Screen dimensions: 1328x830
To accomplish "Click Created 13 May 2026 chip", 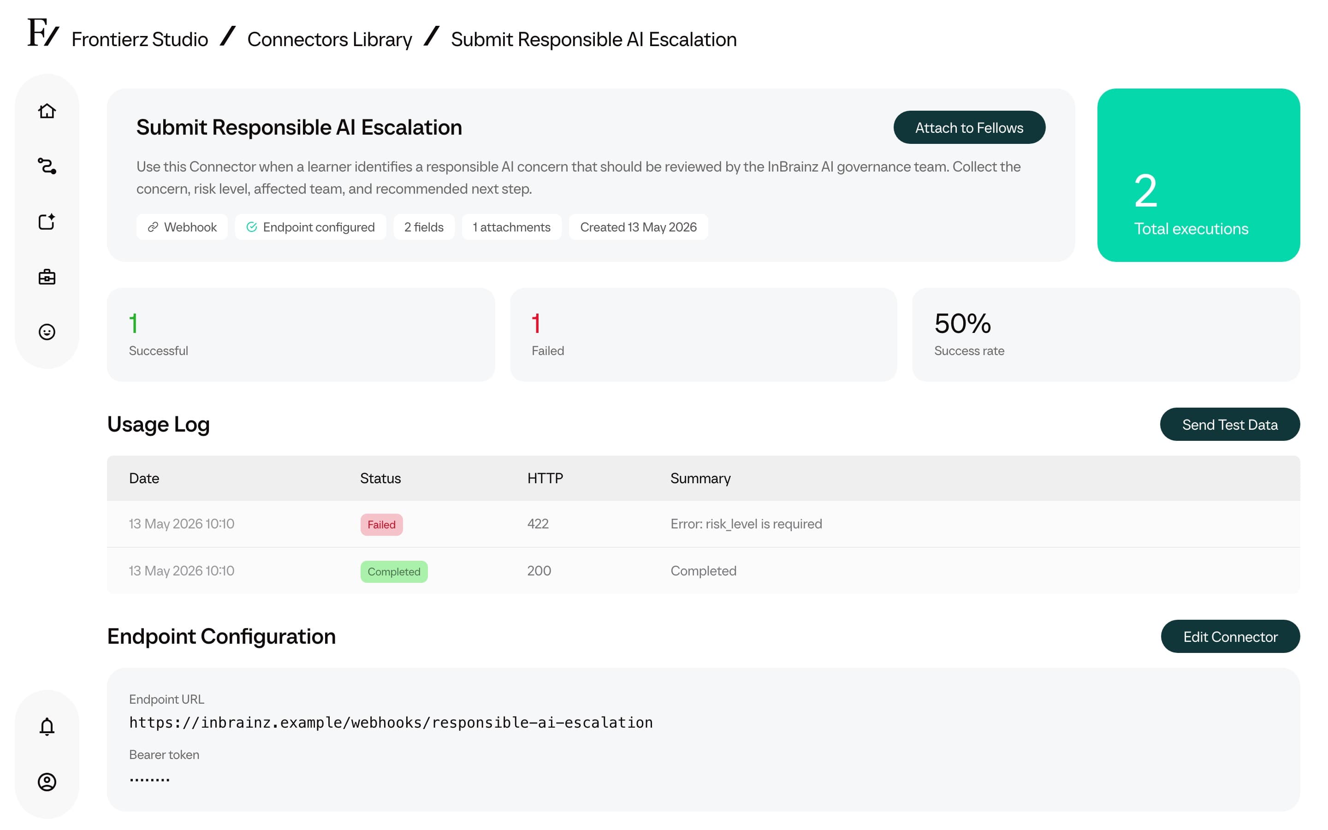I will (x=638, y=227).
